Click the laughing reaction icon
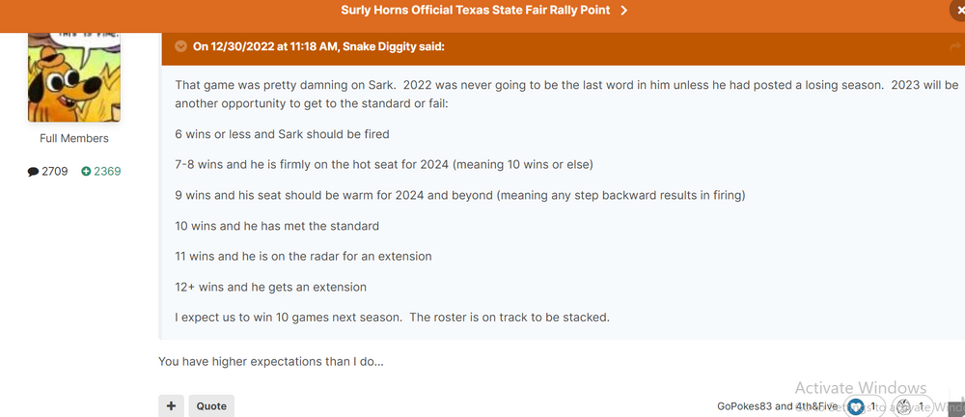 click(x=904, y=406)
